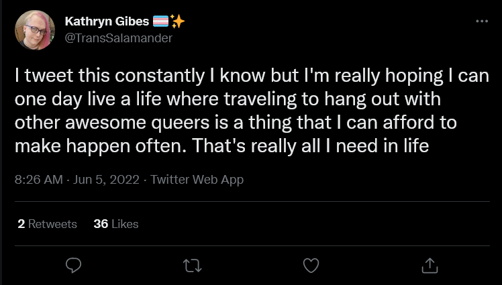
Task: Open Kathryn Gibes' profile picture
Action: (35, 30)
